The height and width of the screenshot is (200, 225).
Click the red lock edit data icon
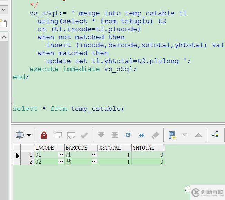(44, 135)
